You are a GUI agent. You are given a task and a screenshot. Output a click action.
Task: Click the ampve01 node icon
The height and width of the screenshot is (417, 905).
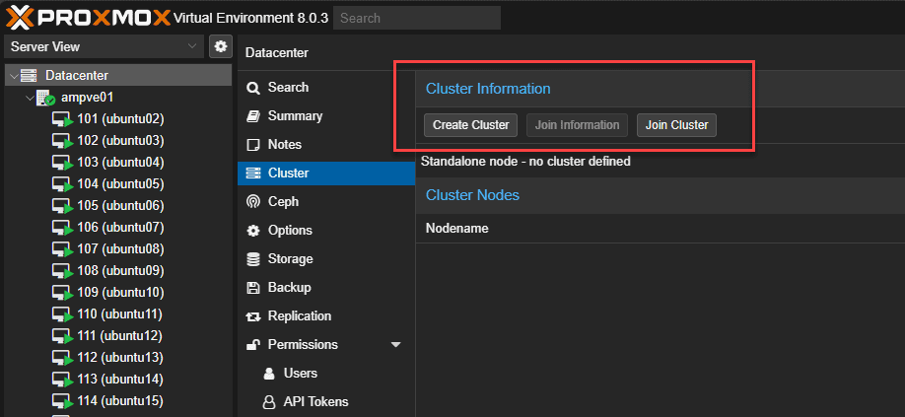[x=45, y=98]
